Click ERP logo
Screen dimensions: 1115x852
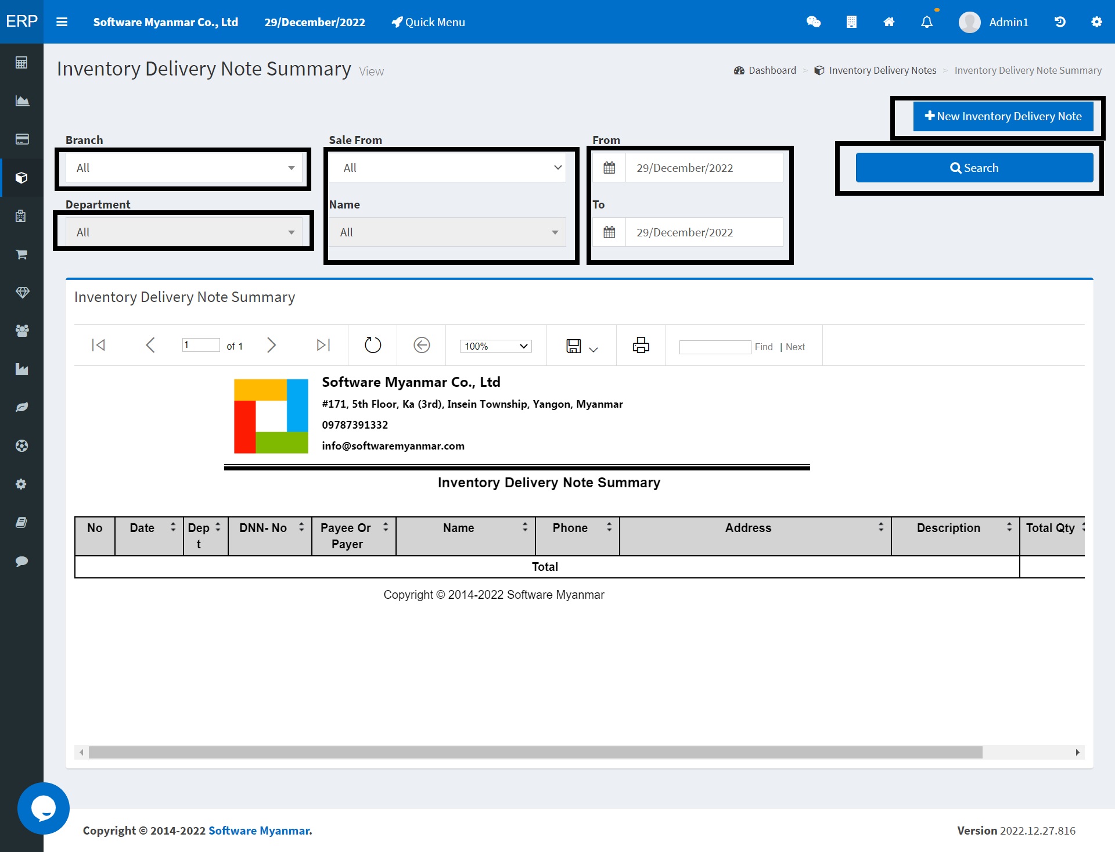pos(21,21)
